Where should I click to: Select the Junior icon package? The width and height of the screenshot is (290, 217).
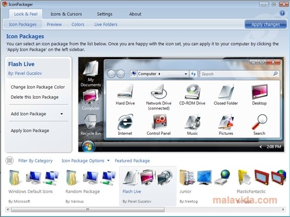(205, 186)
